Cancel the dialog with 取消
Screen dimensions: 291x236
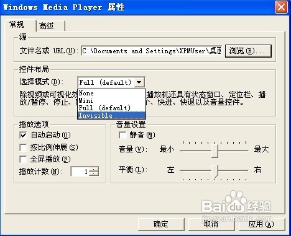(211, 224)
